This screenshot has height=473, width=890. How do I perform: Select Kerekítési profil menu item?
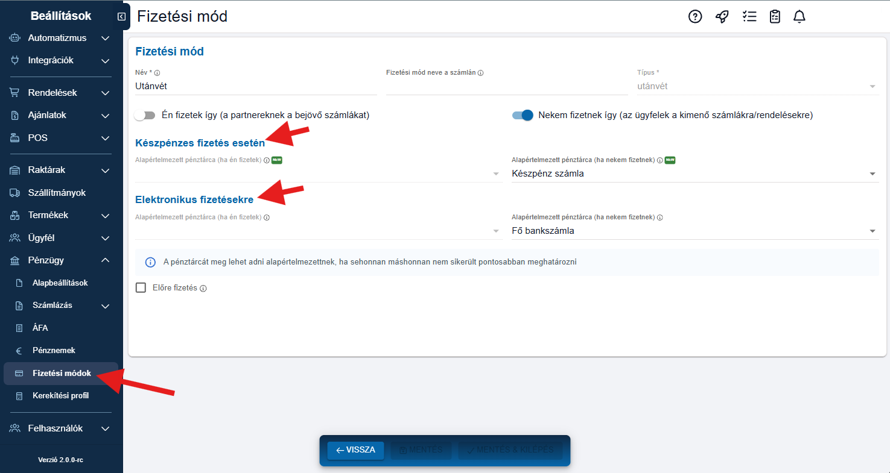(x=60, y=395)
